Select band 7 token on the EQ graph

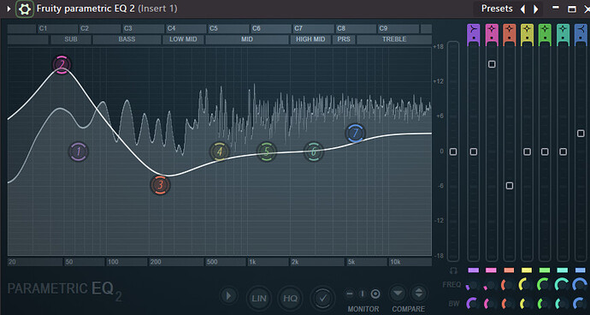[x=355, y=133]
